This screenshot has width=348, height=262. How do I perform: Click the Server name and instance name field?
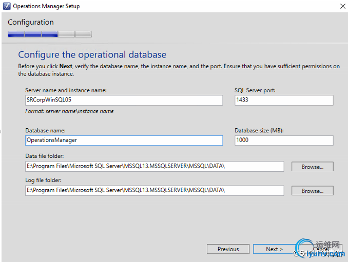(124, 100)
